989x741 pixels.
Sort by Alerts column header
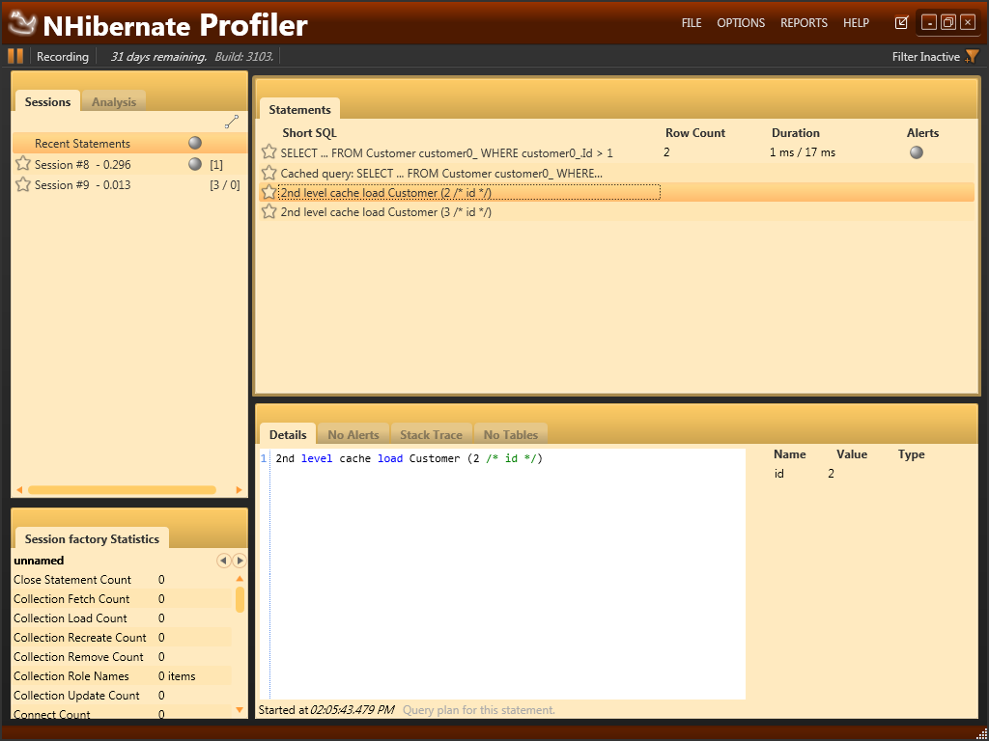[922, 132]
